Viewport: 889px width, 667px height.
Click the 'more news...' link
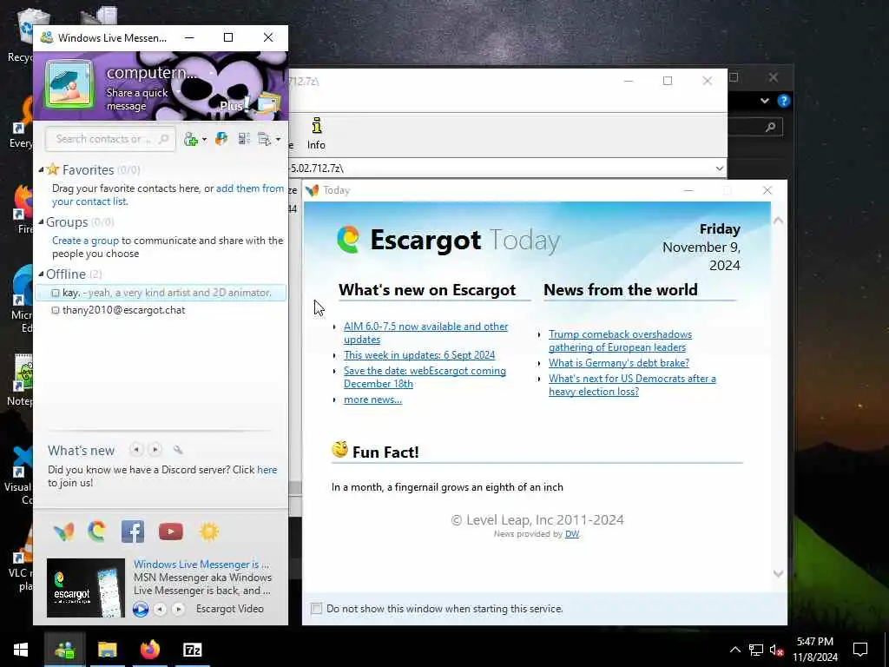372,400
